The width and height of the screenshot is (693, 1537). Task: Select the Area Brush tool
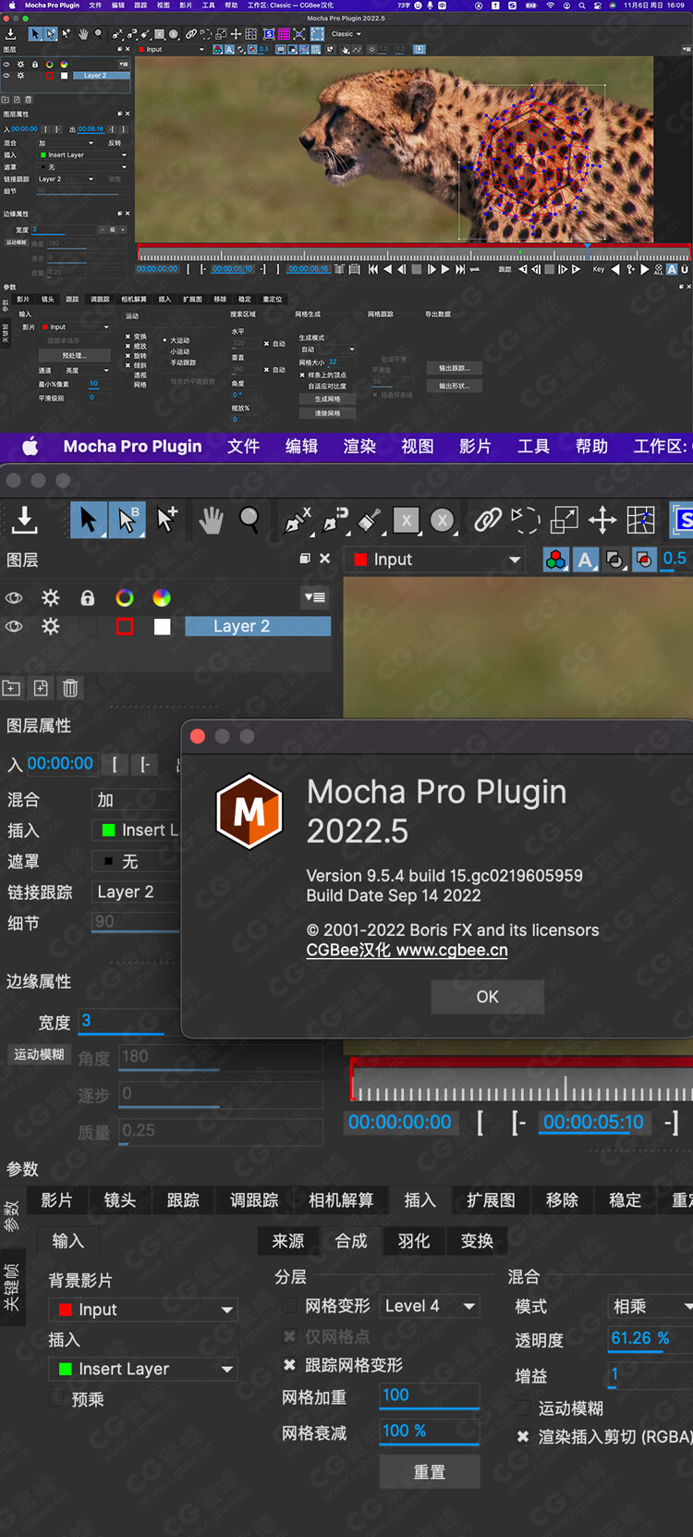coord(370,521)
